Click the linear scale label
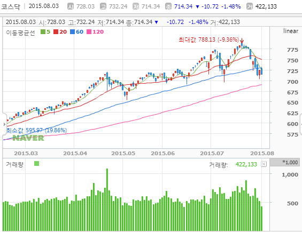This screenshot has width=302, height=232. pos(290,31)
